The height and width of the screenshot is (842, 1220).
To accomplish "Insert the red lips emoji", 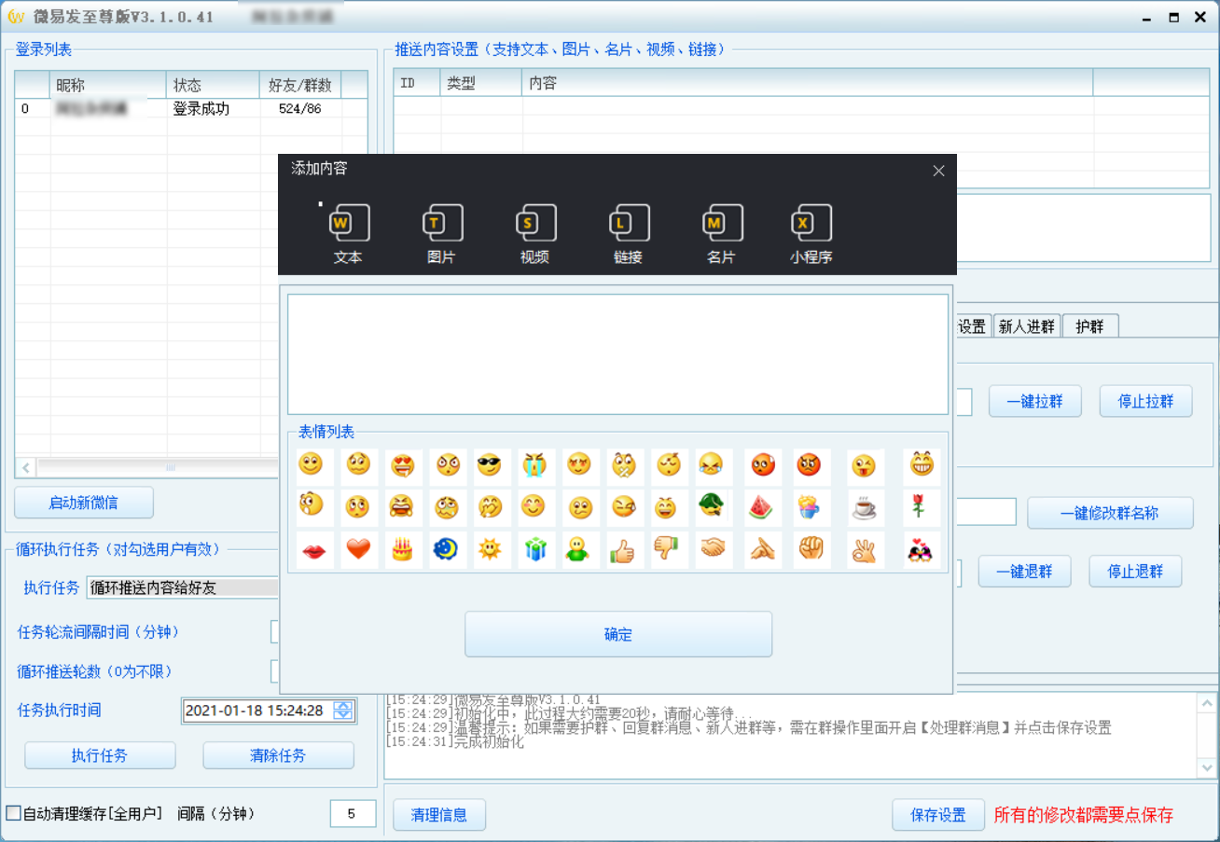I will pyautogui.click(x=314, y=551).
